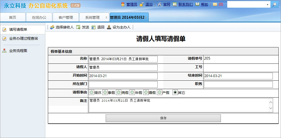The image size is (281, 138).
Task: Click the 所在部门 input field
Action: [x=123, y=84]
